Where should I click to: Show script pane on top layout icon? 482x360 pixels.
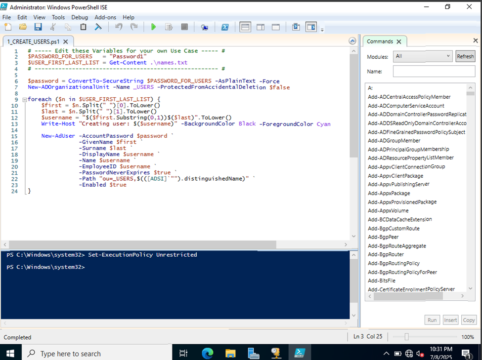point(245,27)
